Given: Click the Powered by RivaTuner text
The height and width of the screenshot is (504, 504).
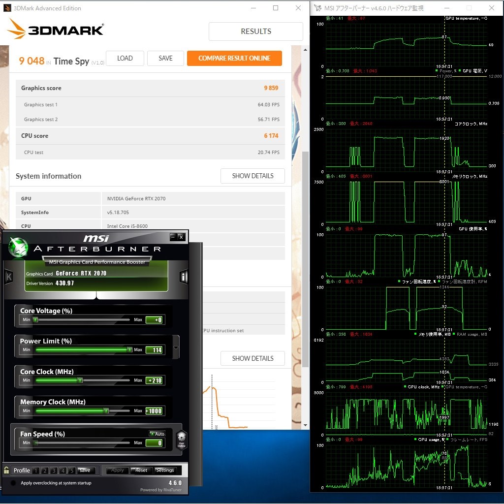Looking at the screenshot, I should point(161,490).
